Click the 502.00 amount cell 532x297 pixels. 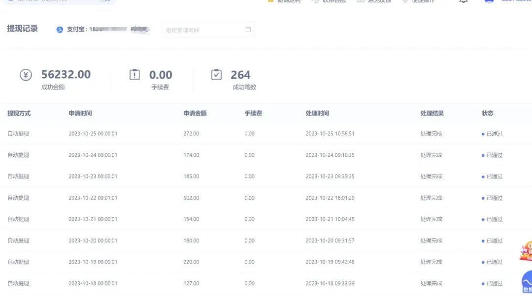(191, 198)
